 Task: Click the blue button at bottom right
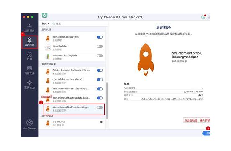[x=206, y=133]
